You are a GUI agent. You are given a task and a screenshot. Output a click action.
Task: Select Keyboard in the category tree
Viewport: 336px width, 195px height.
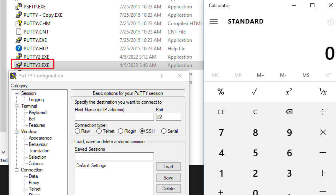pos(38,112)
